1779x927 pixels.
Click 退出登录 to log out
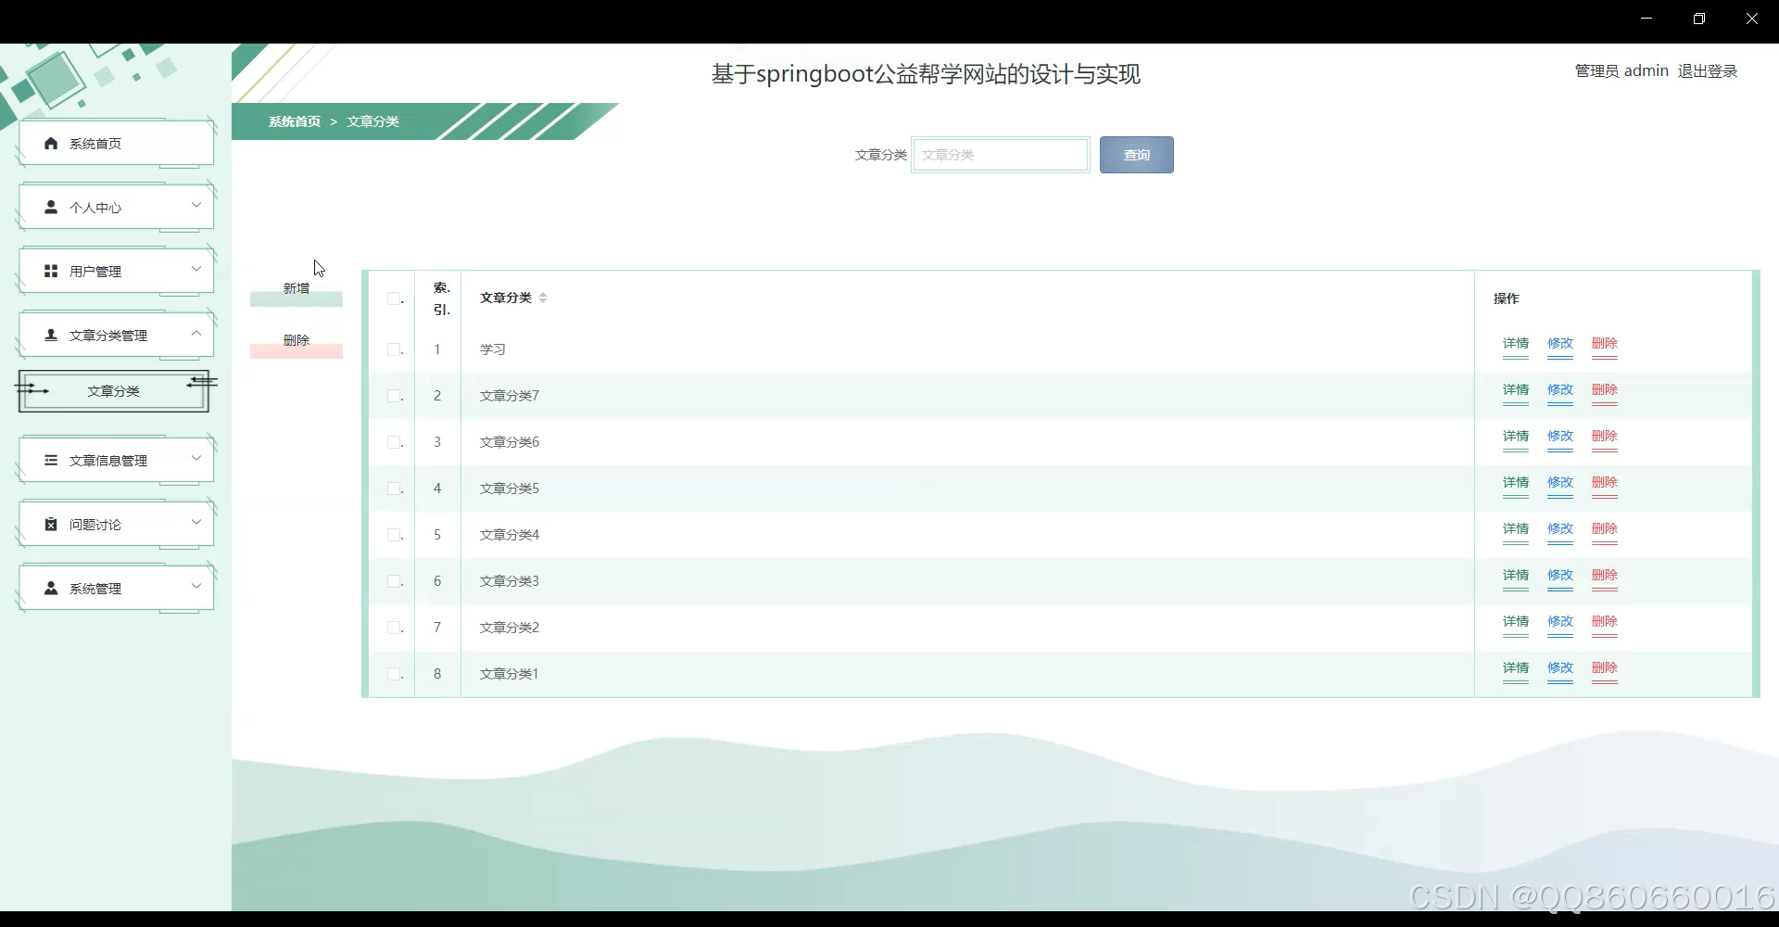tap(1708, 70)
